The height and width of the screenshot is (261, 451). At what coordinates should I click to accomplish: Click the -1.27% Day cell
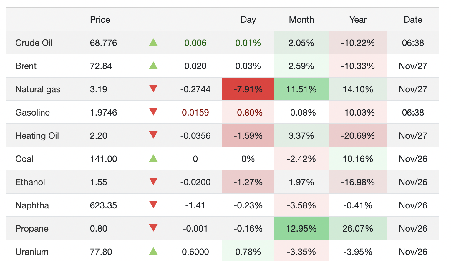coord(248,182)
